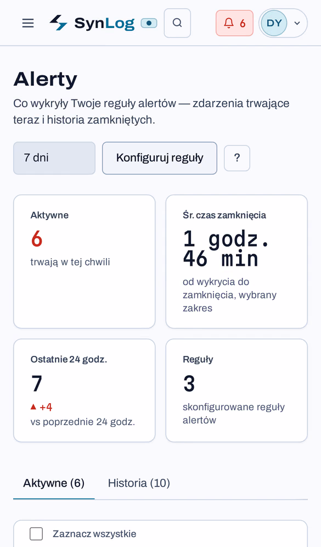Select the Aktywne (6) tab
The width and height of the screenshot is (321, 547).
tap(54, 483)
